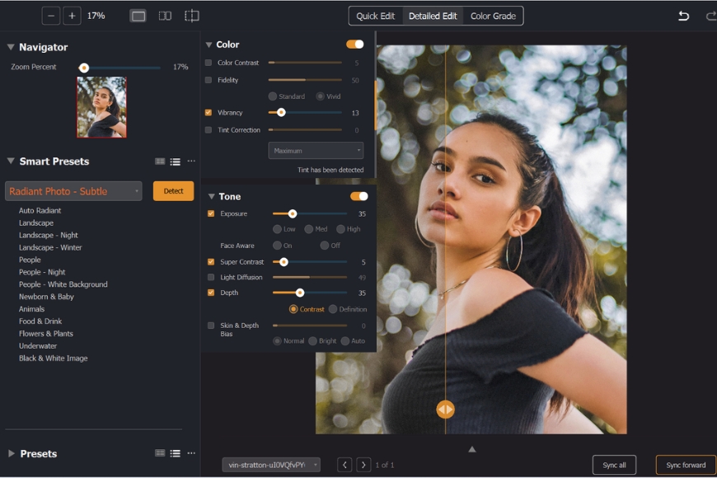Open the image filename dropdown
The image size is (717, 478).
[x=271, y=465]
